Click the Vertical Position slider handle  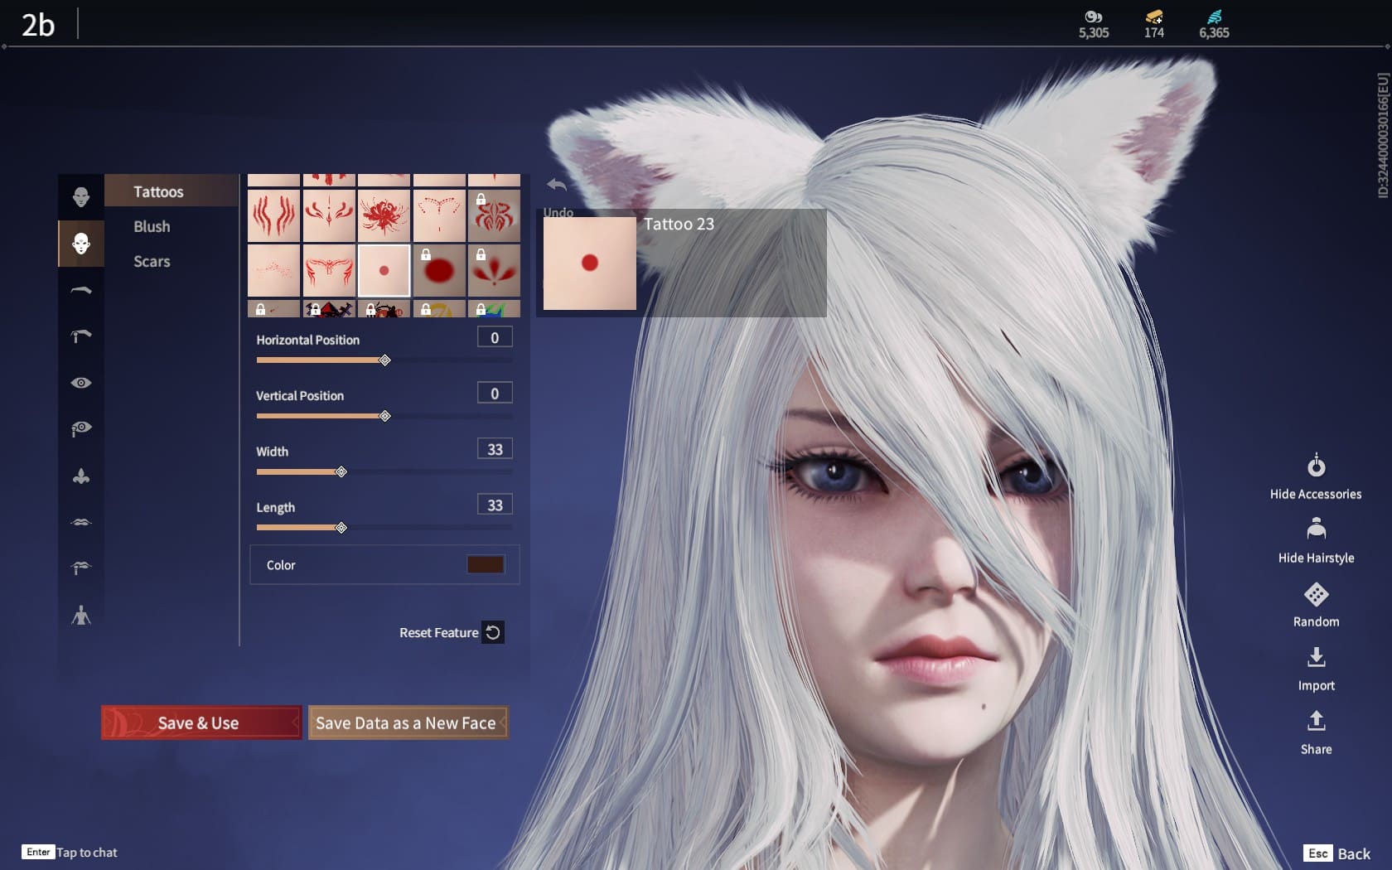coord(384,416)
